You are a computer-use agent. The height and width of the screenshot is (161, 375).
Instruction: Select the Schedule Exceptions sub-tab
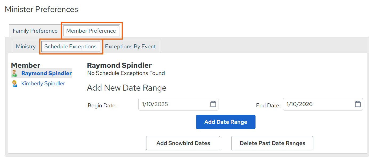pyautogui.click(x=70, y=46)
